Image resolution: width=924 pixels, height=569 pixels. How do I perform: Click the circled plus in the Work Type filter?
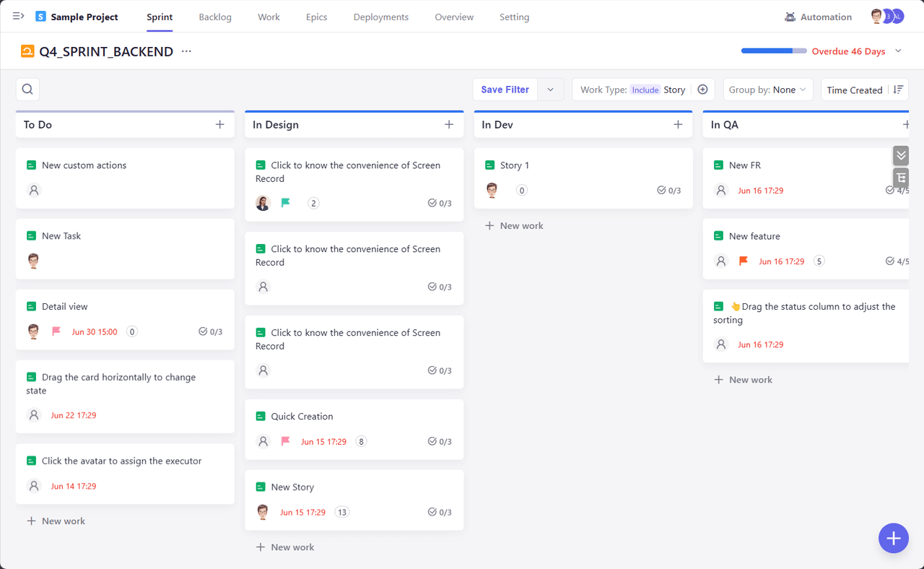(x=702, y=89)
